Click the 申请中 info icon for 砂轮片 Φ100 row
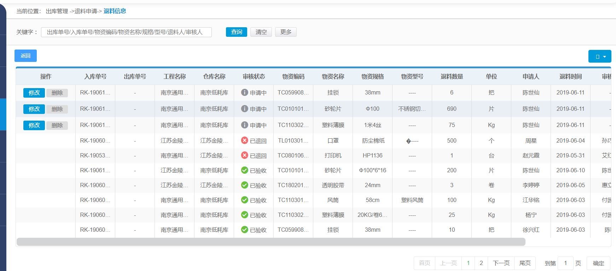This screenshot has height=271, width=616. click(244, 109)
